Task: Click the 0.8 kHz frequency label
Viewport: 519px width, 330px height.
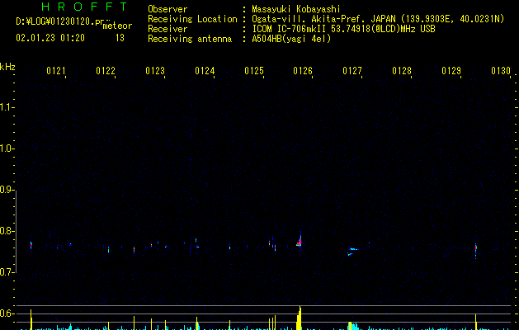Action: click(x=7, y=231)
